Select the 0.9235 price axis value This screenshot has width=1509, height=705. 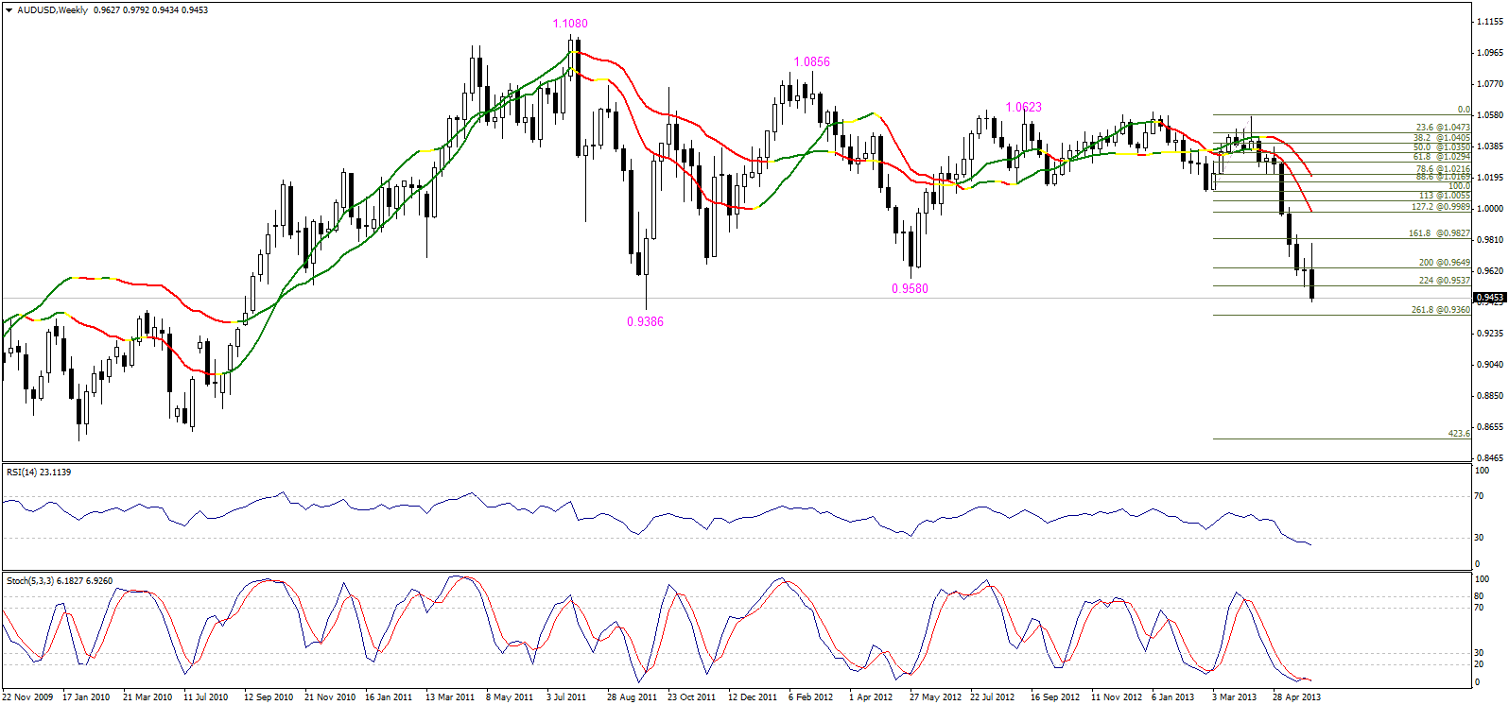click(1490, 334)
